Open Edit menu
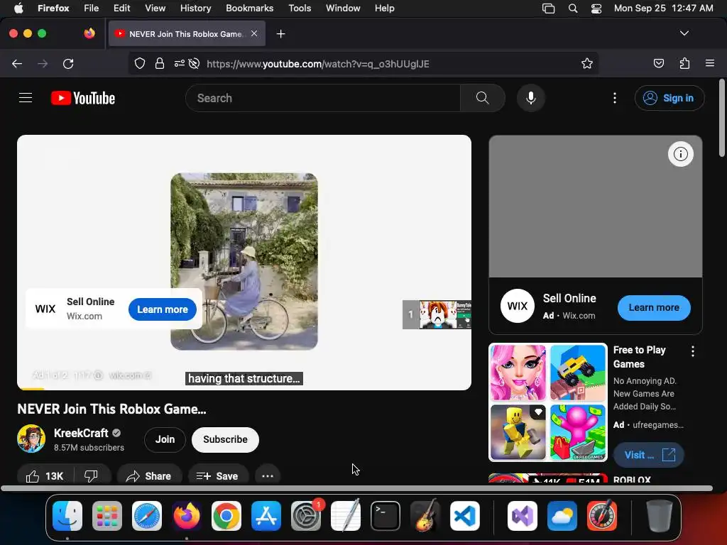This screenshot has width=727, height=545. [x=121, y=8]
